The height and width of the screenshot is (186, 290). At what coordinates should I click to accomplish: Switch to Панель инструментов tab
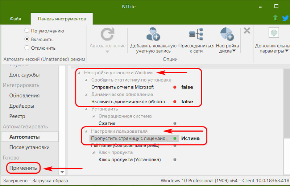[62, 19]
